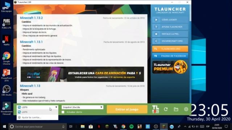The height and width of the screenshot is (130, 232).
Task: Open Spotify from the taskbar
Action: [x=131, y=126]
